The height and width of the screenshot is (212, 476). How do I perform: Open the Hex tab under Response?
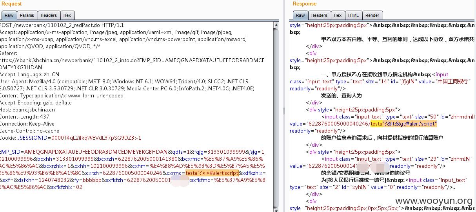pos(338,15)
